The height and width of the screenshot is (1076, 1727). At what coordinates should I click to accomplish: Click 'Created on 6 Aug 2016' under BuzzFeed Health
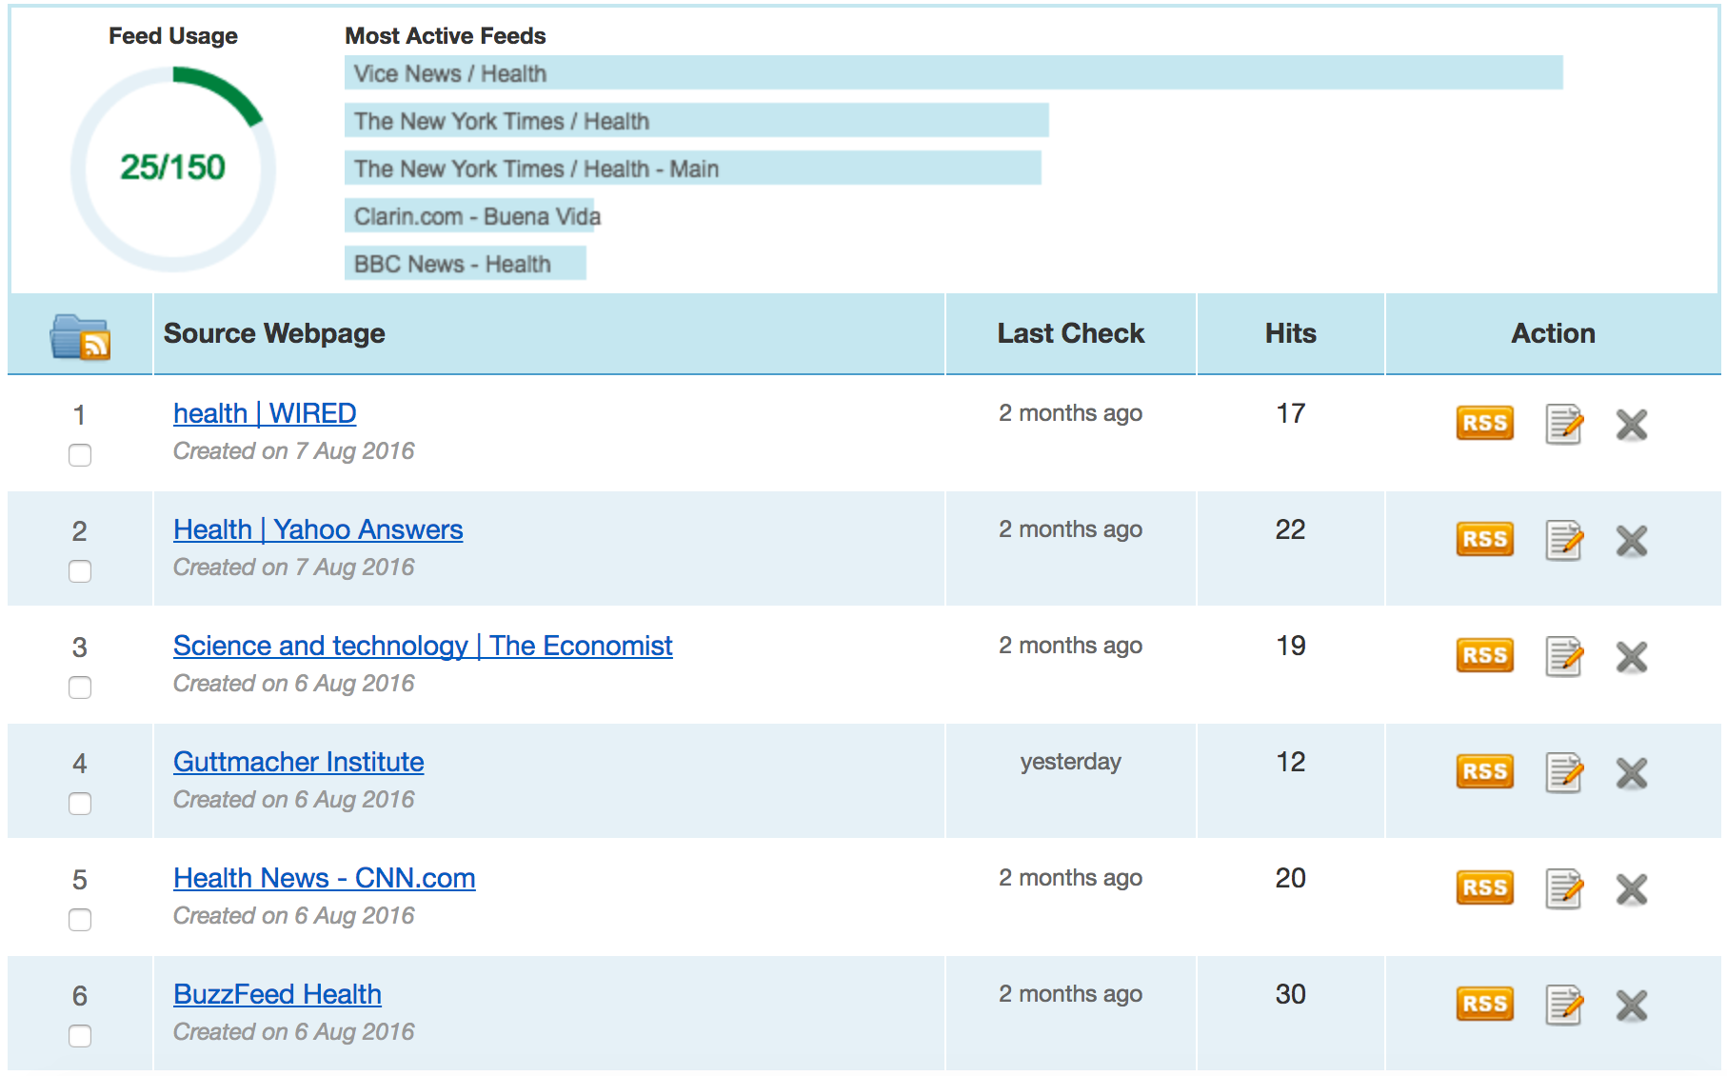tap(293, 1032)
